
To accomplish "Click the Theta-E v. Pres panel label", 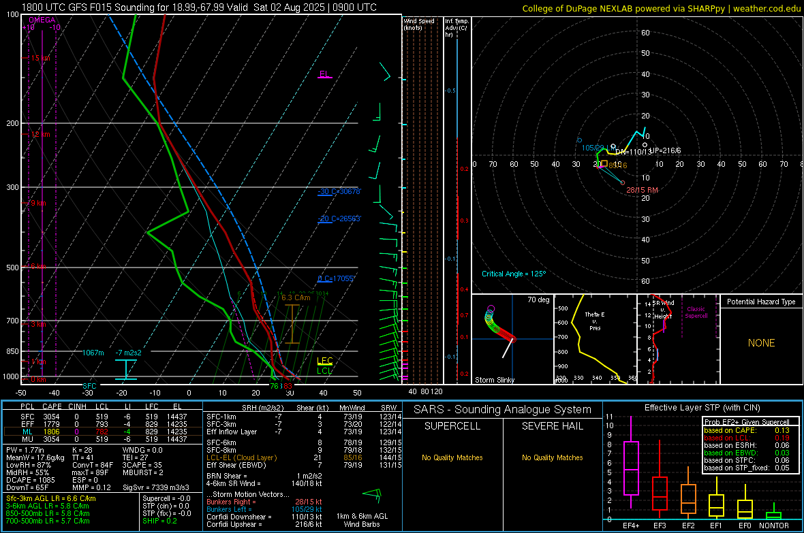I will 594,321.
